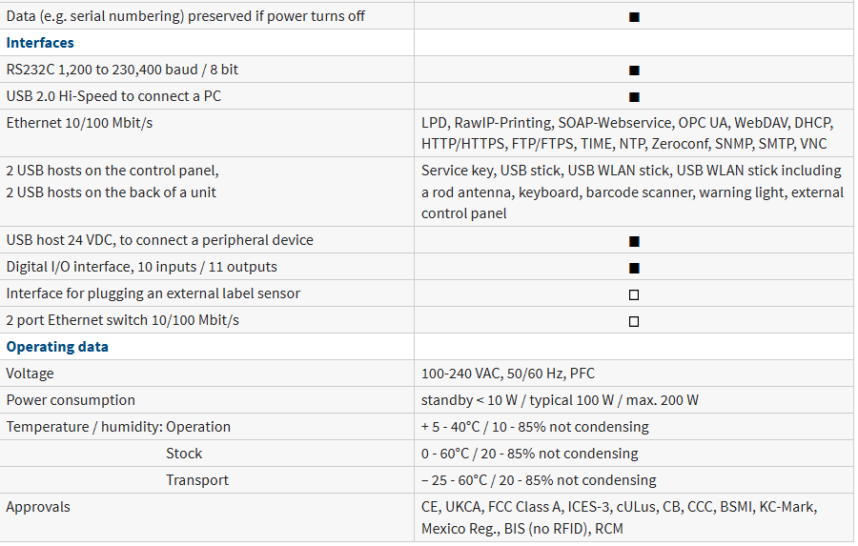The height and width of the screenshot is (546, 858).
Task: Click the filled square for data preserved row
Action: (x=634, y=16)
